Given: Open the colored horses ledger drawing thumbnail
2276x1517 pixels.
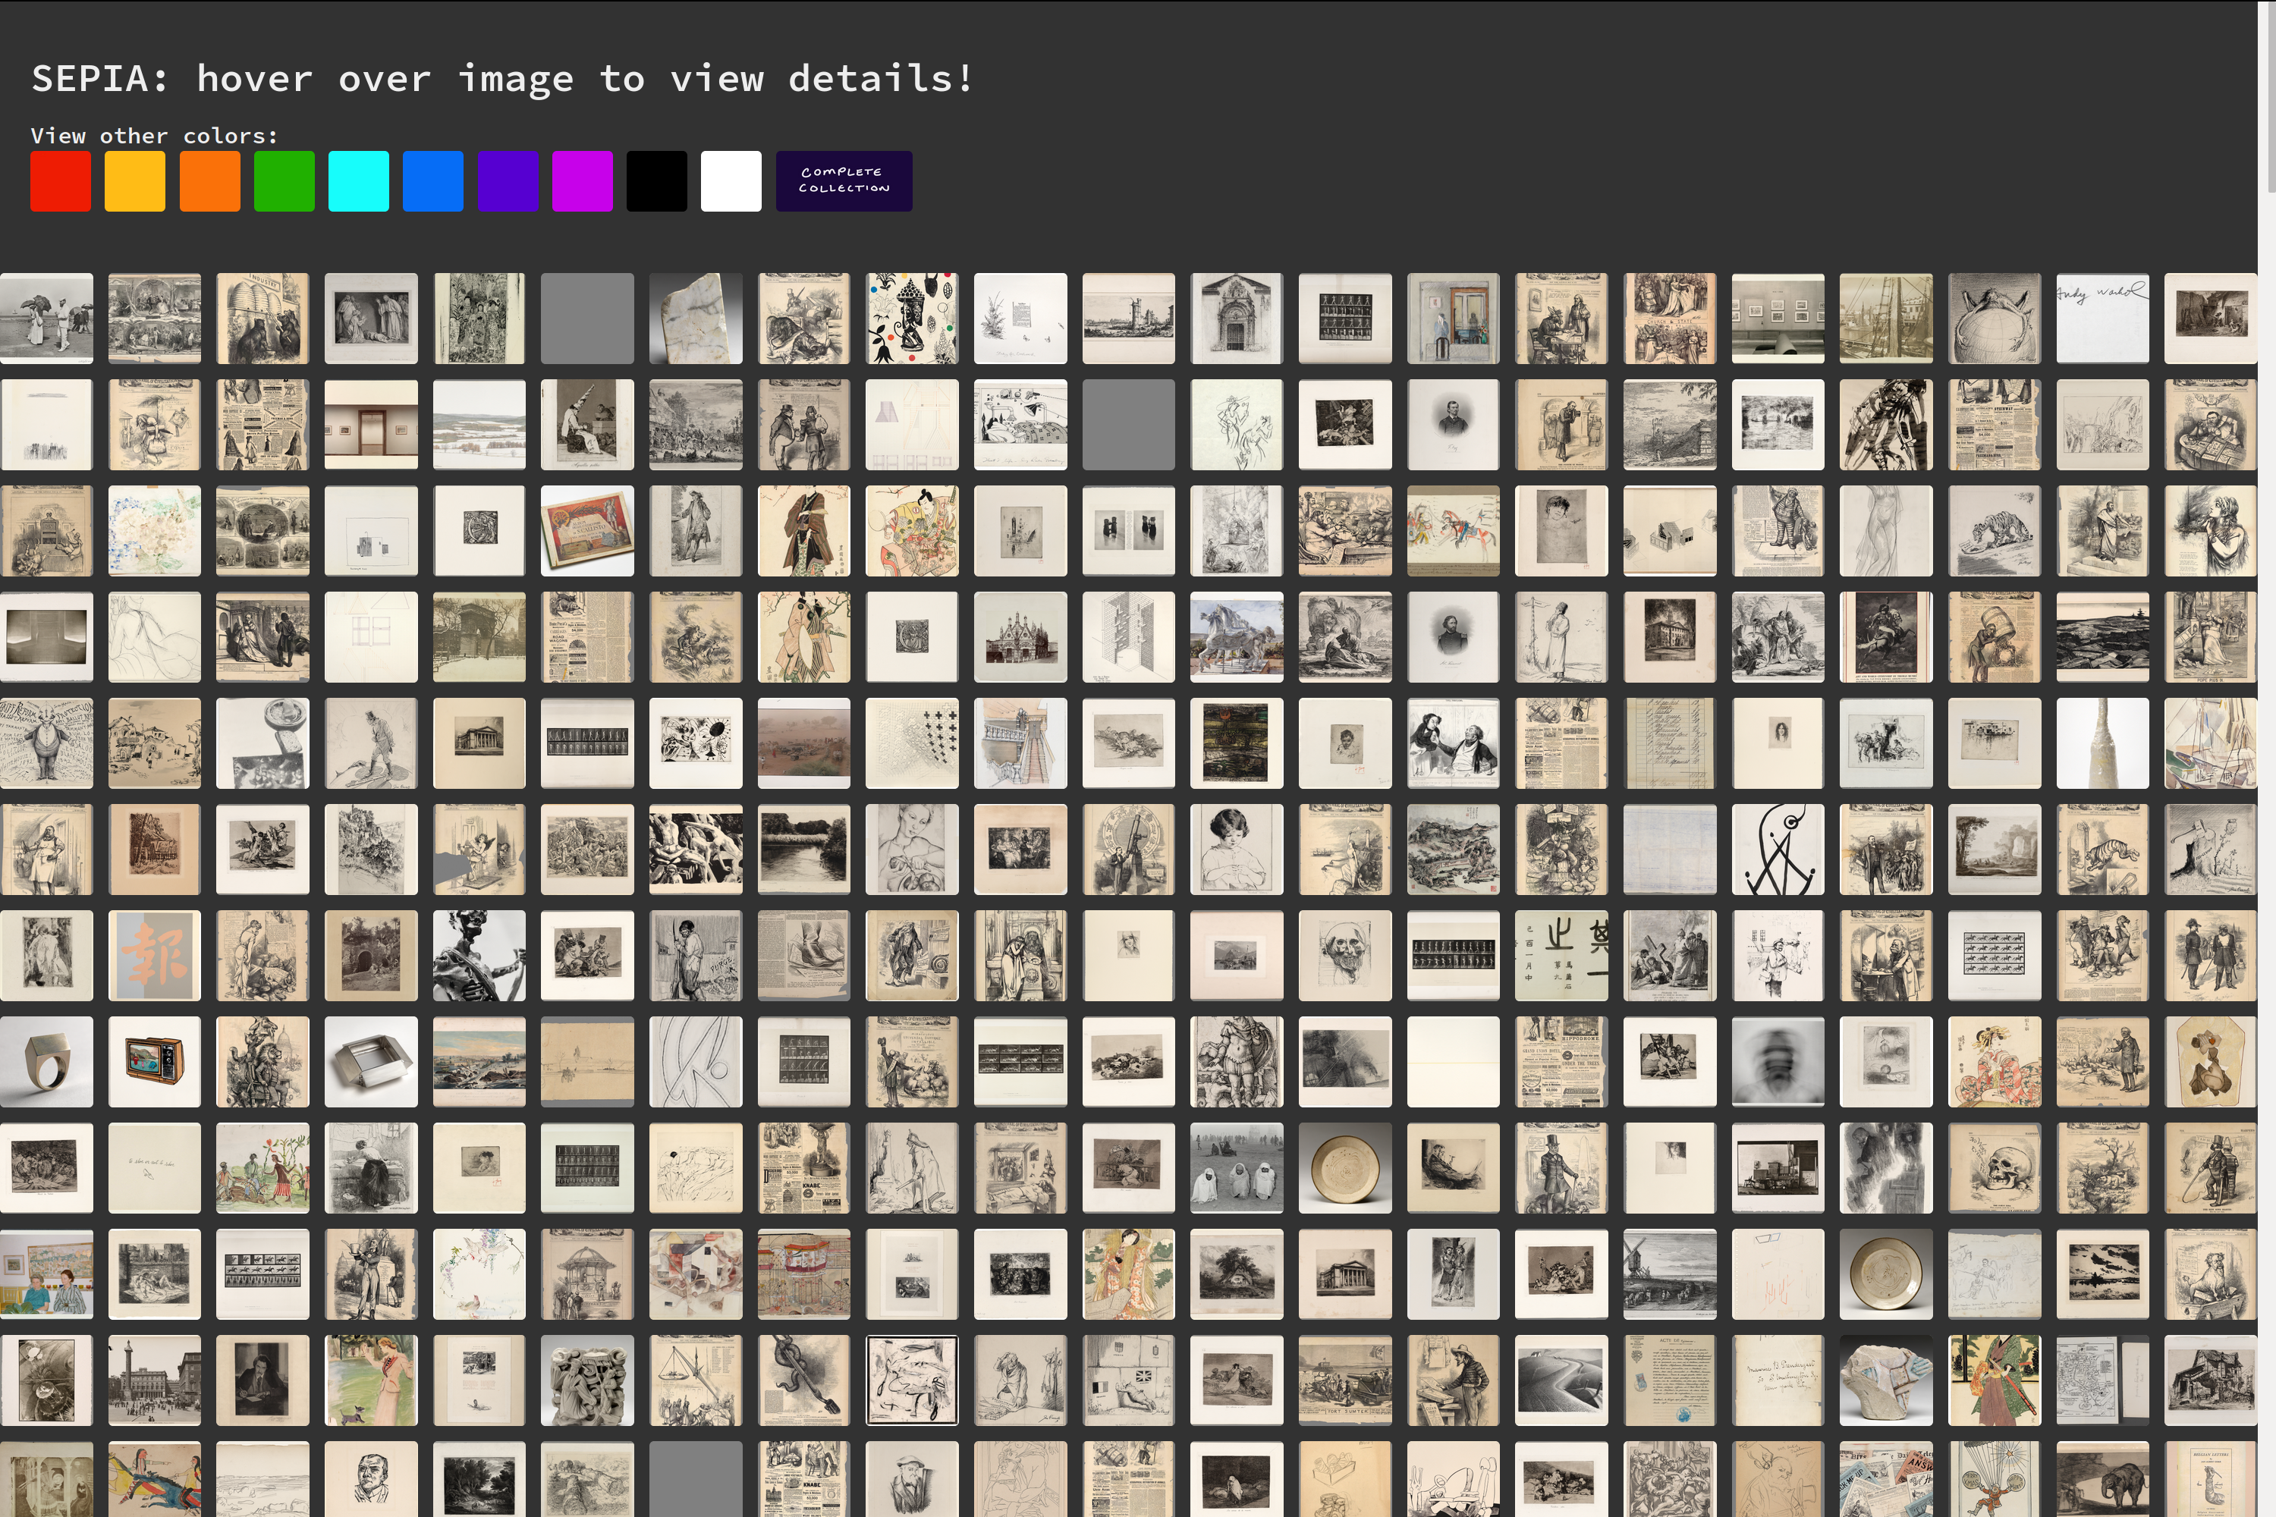Looking at the screenshot, I should click(1453, 530).
